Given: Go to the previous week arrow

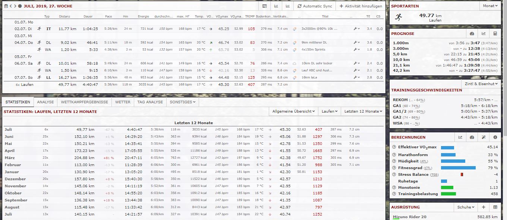Looking at the screenshot, I should (x=11, y=6).
